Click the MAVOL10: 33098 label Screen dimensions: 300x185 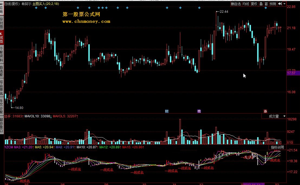click(38, 116)
